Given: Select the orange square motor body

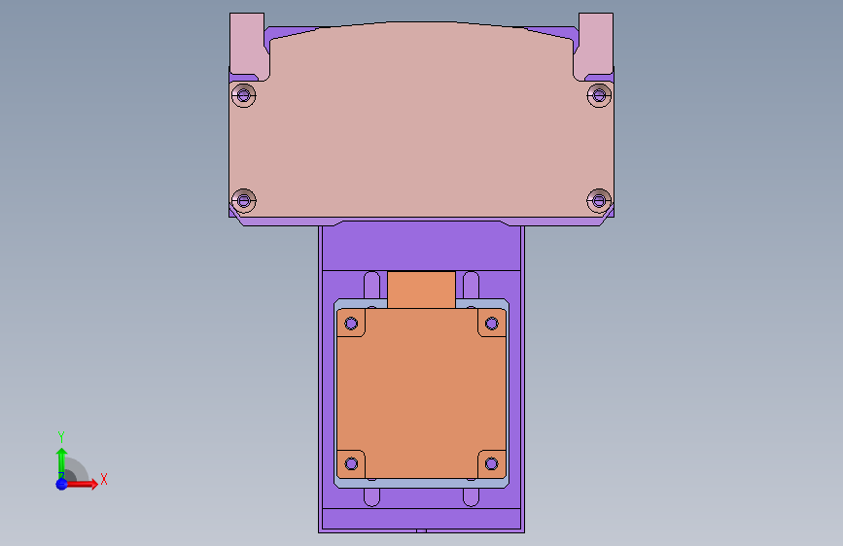Looking at the screenshot, I should [x=421, y=393].
